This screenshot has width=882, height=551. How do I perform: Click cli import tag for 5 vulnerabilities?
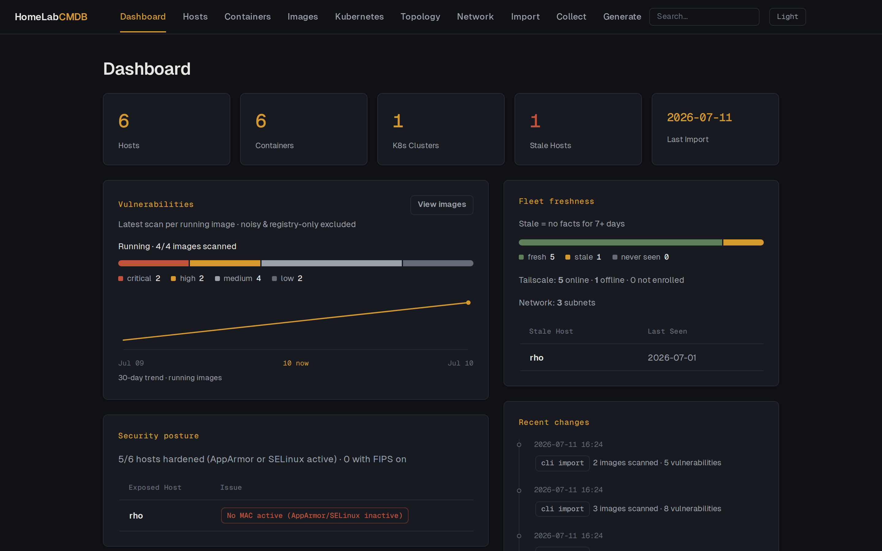click(x=562, y=463)
